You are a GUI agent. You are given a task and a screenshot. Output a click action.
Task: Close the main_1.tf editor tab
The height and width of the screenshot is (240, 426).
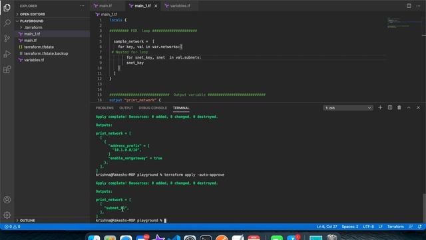(156, 6)
